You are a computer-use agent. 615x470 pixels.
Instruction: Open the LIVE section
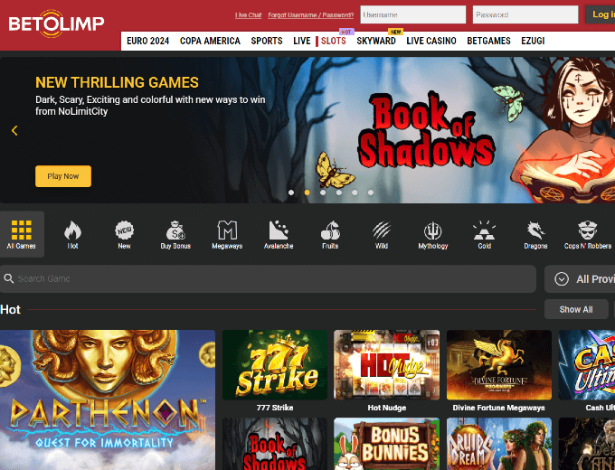[x=301, y=41]
